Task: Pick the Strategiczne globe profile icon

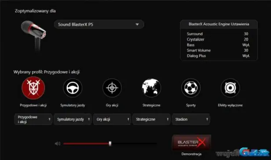Action: [151, 88]
